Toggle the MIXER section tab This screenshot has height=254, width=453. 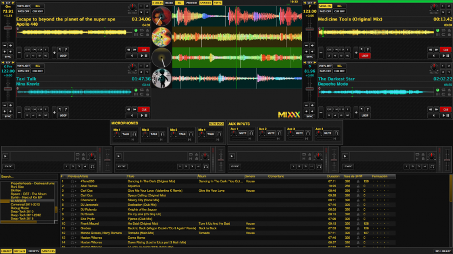[169, 3]
